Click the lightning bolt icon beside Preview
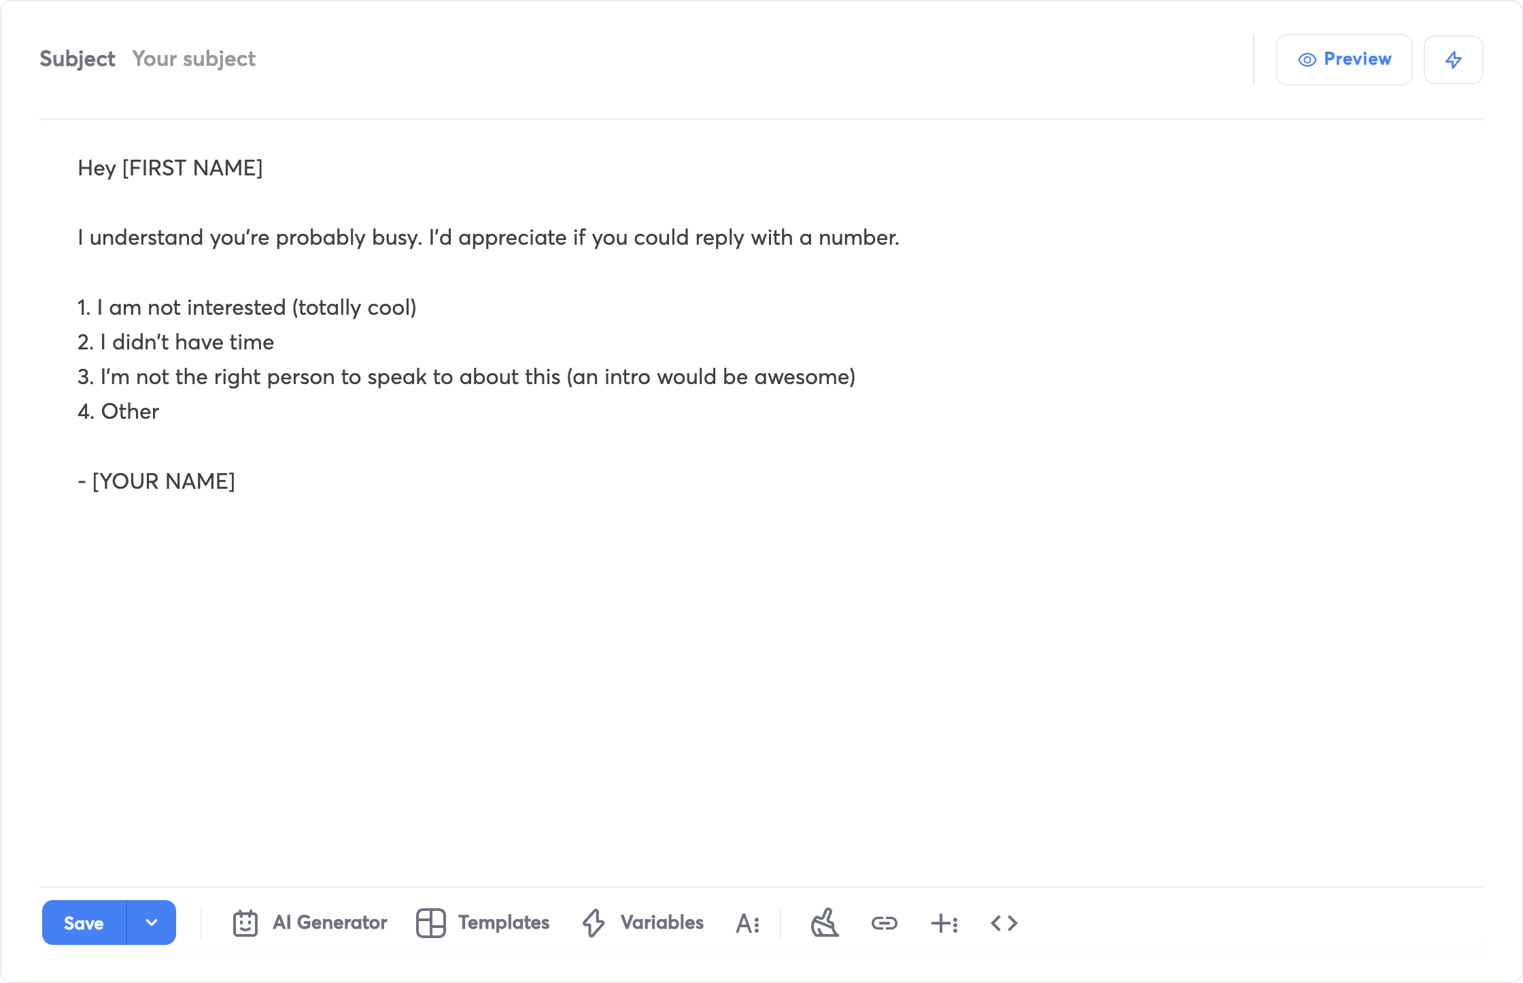The width and height of the screenshot is (1523, 983). tap(1453, 60)
